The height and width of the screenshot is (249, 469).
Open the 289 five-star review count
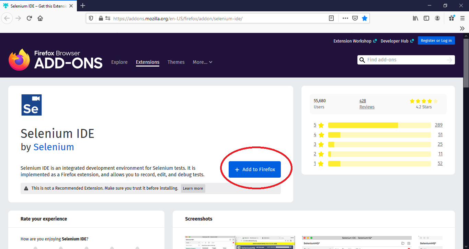(438, 125)
